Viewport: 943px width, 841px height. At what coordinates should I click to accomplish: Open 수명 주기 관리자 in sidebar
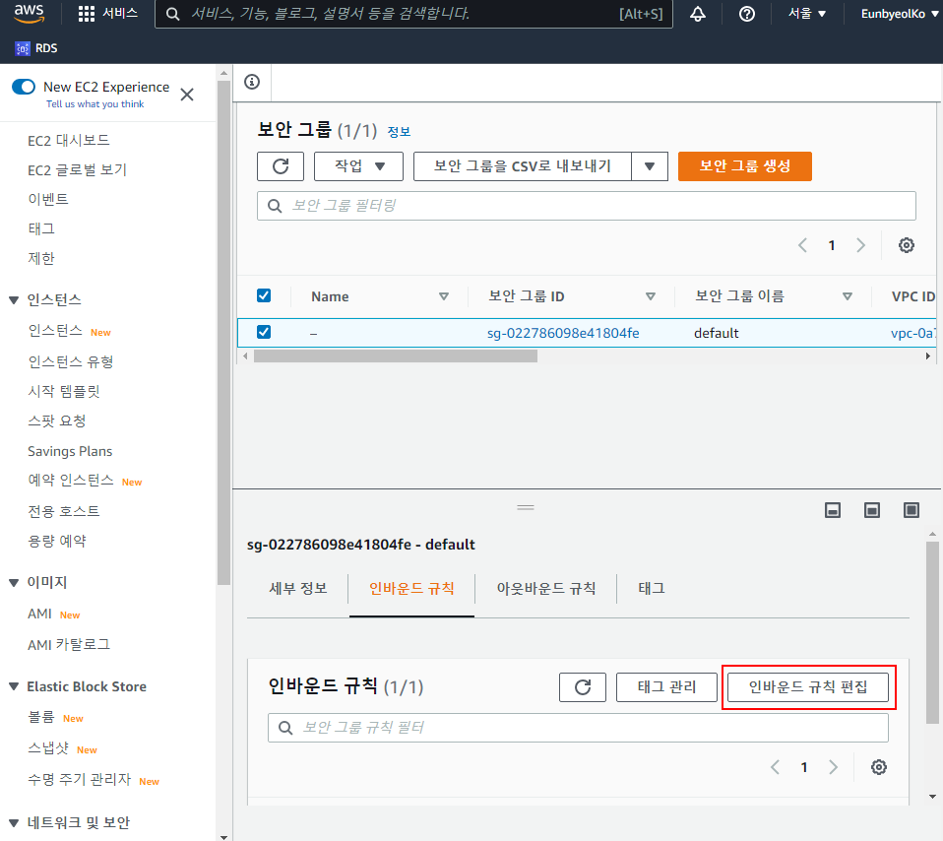click(x=79, y=779)
